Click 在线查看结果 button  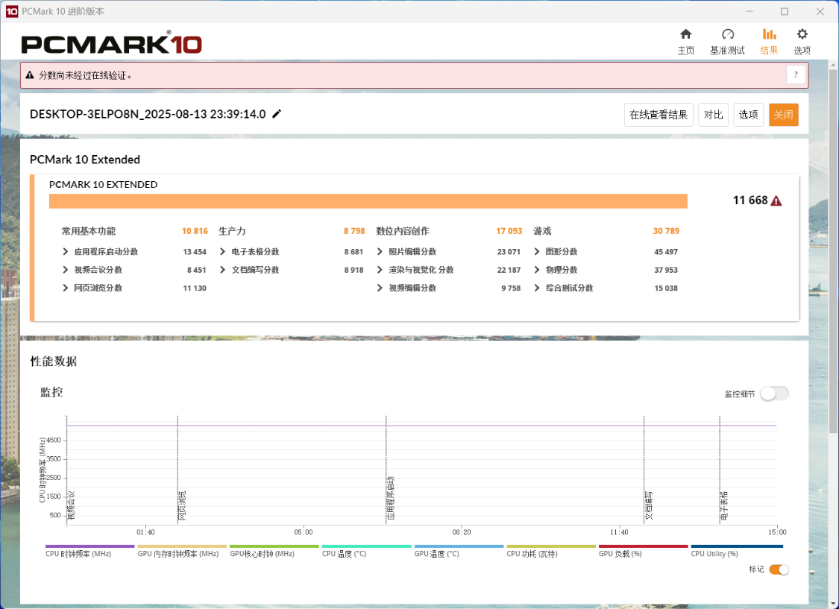pyautogui.click(x=659, y=115)
